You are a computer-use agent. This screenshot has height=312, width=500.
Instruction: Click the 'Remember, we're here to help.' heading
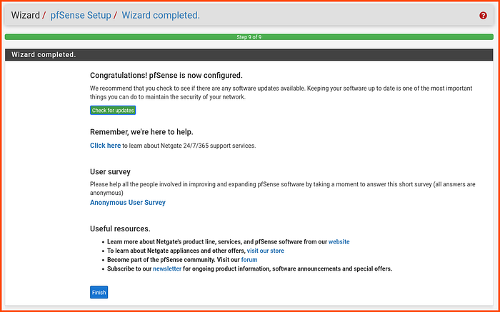point(141,132)
